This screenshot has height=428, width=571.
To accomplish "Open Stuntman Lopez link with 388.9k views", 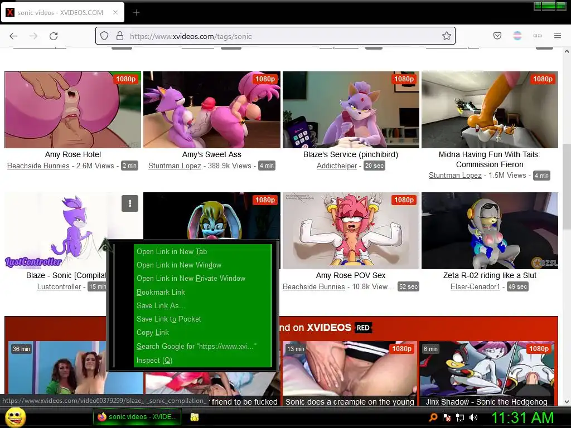I will [x=175, y=166].
